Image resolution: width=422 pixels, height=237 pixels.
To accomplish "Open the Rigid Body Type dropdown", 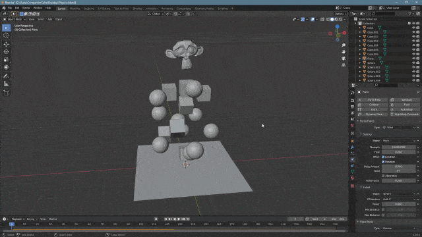I will click(x=399, y=228).
